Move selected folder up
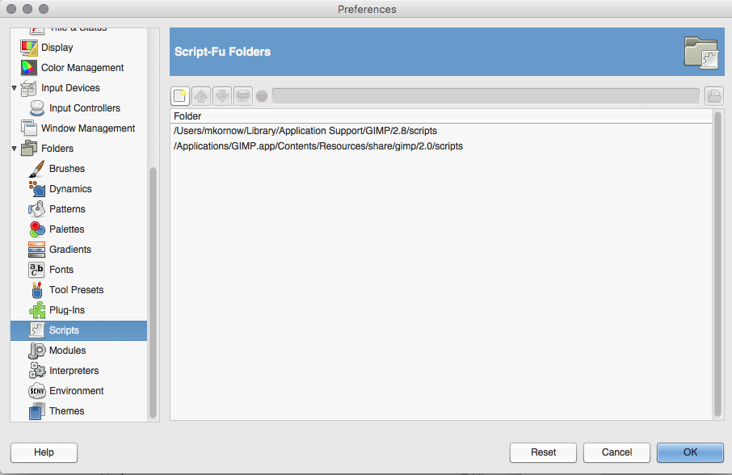 pyautogui.click(x=201, y=96)
